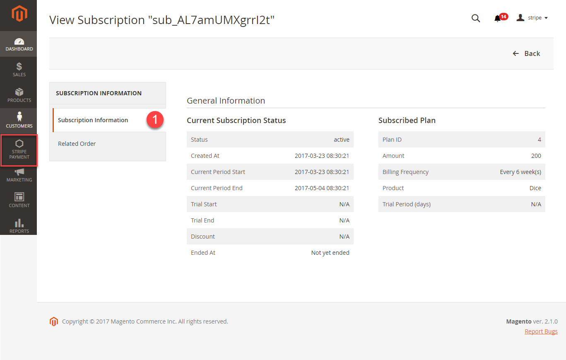Open the Content sidebar menu
This screenshot has height=360, width=566.
click(x=19, y=200)
